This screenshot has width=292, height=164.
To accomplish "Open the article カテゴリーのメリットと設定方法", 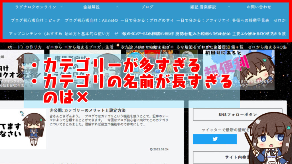I will (88, 110).
